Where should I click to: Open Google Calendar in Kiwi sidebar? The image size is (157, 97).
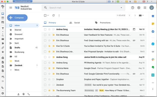3,18
